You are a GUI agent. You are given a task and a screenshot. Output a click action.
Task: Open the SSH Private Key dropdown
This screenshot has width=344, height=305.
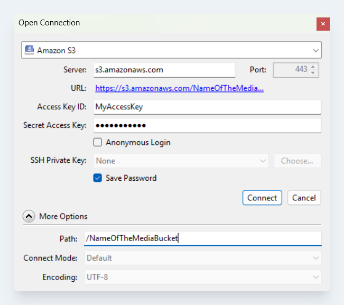tap(181, 161)
